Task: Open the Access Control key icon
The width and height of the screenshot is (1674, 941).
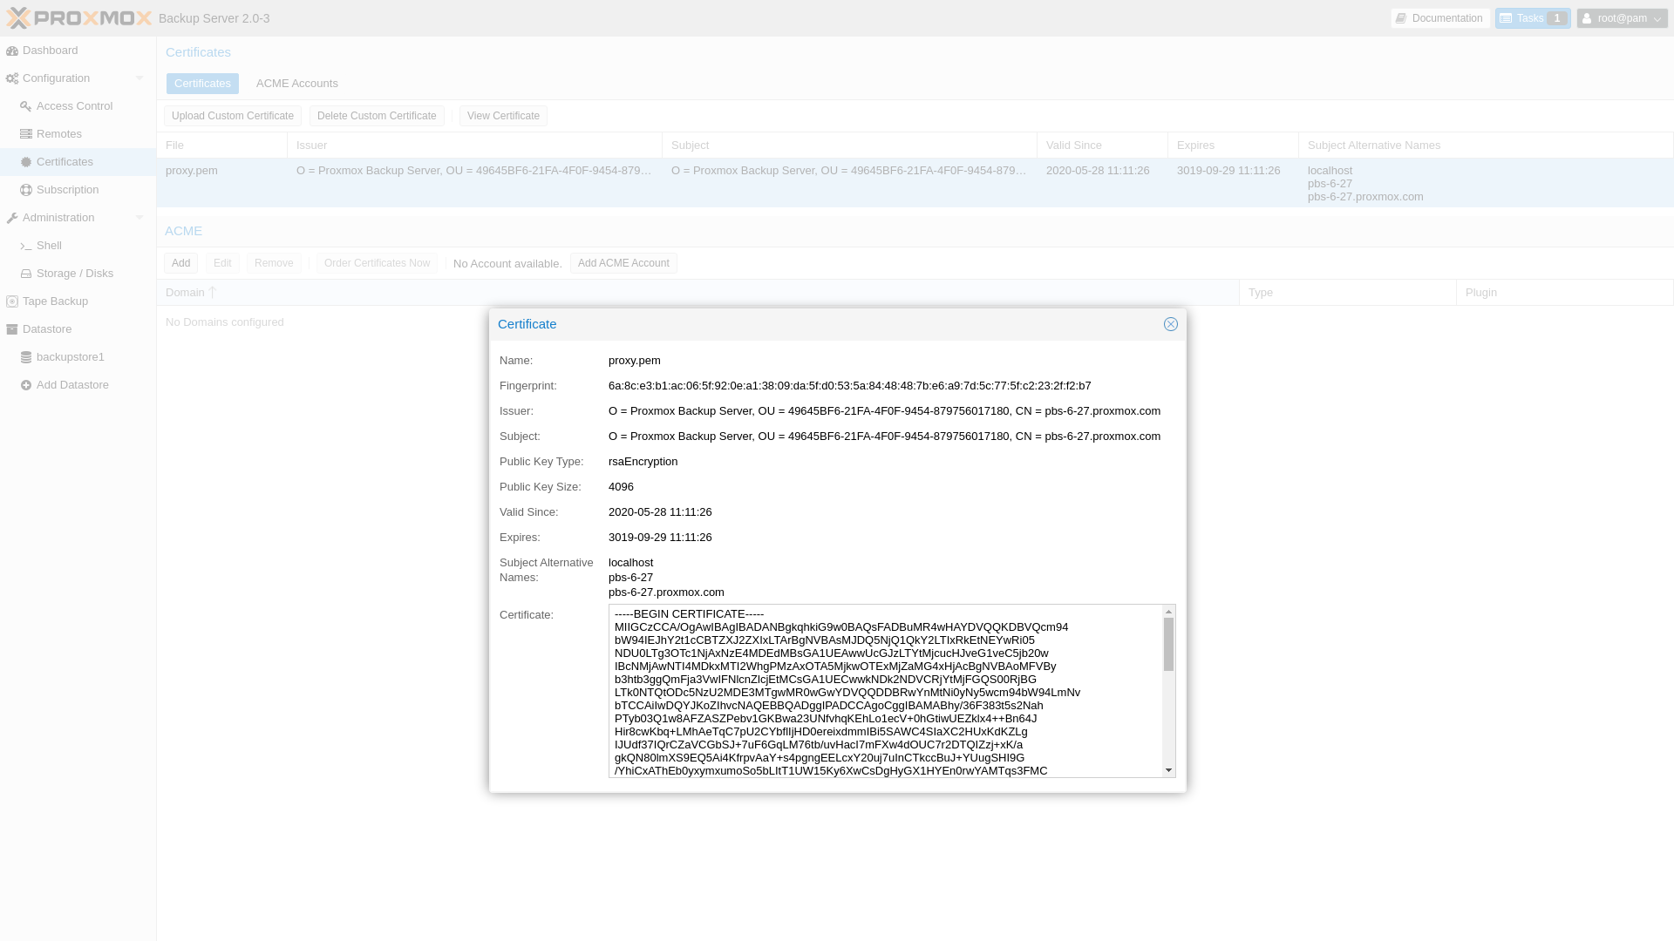Action: click(x=26, y=106)
